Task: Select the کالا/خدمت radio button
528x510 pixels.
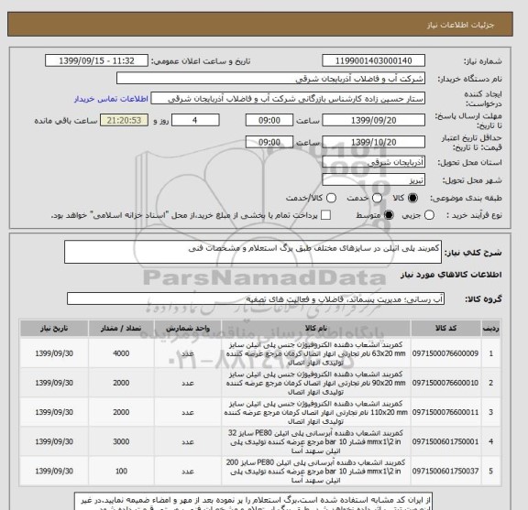Action: click(331, 198)
